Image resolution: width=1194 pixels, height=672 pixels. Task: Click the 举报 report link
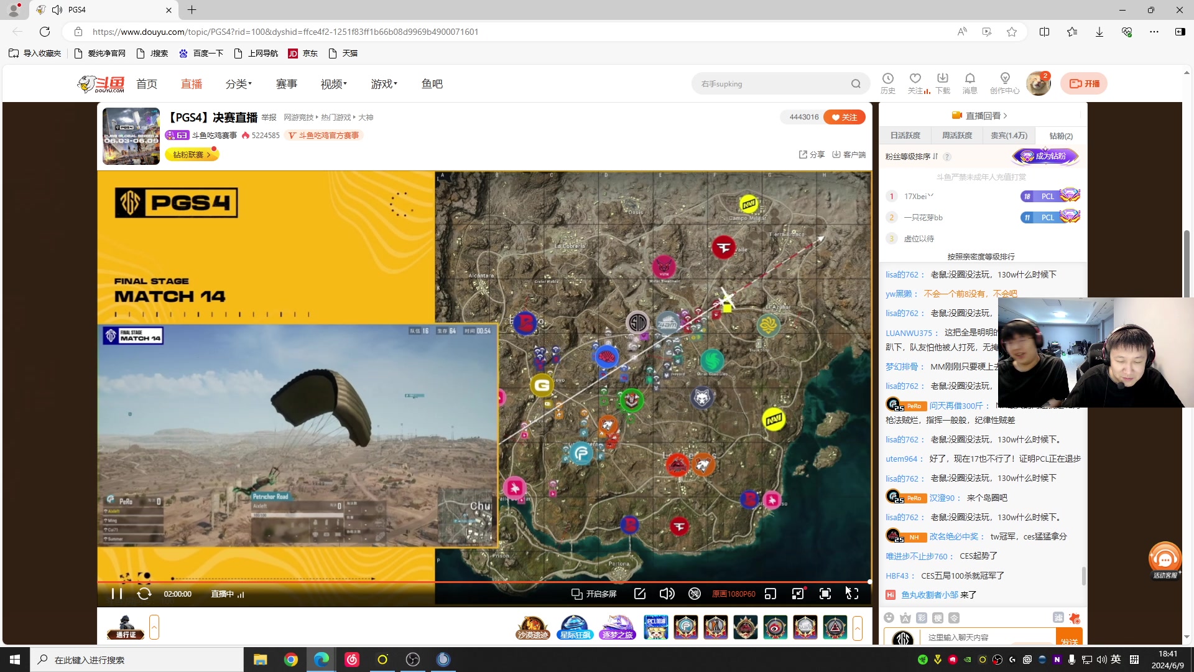coord(269,118)
